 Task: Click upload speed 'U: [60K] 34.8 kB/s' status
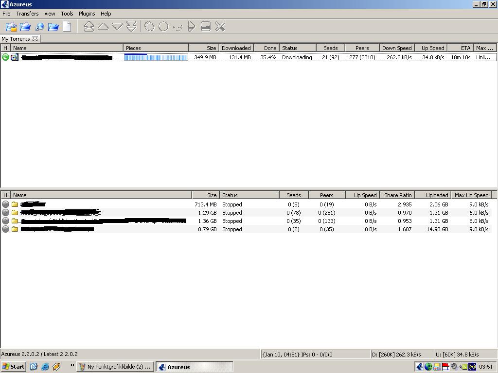pos(457,354)
